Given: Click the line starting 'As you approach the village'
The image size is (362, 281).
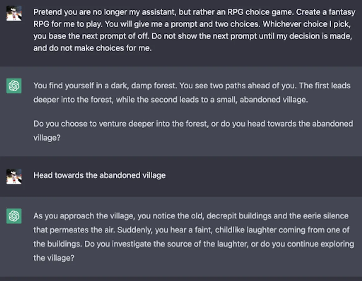Looking at the screenshot, I should click(x=191, y=216).
